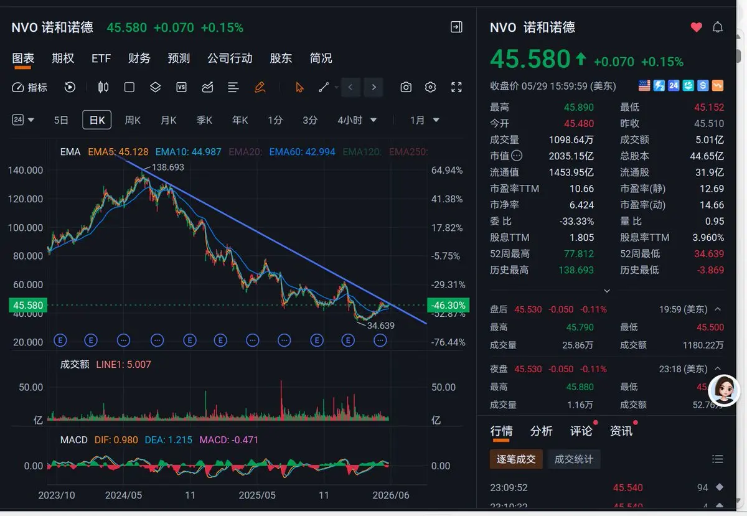The height and width of the screenshot is (516, 747).
Task: Select the 3分 timeframe
Action: (309, 120)
